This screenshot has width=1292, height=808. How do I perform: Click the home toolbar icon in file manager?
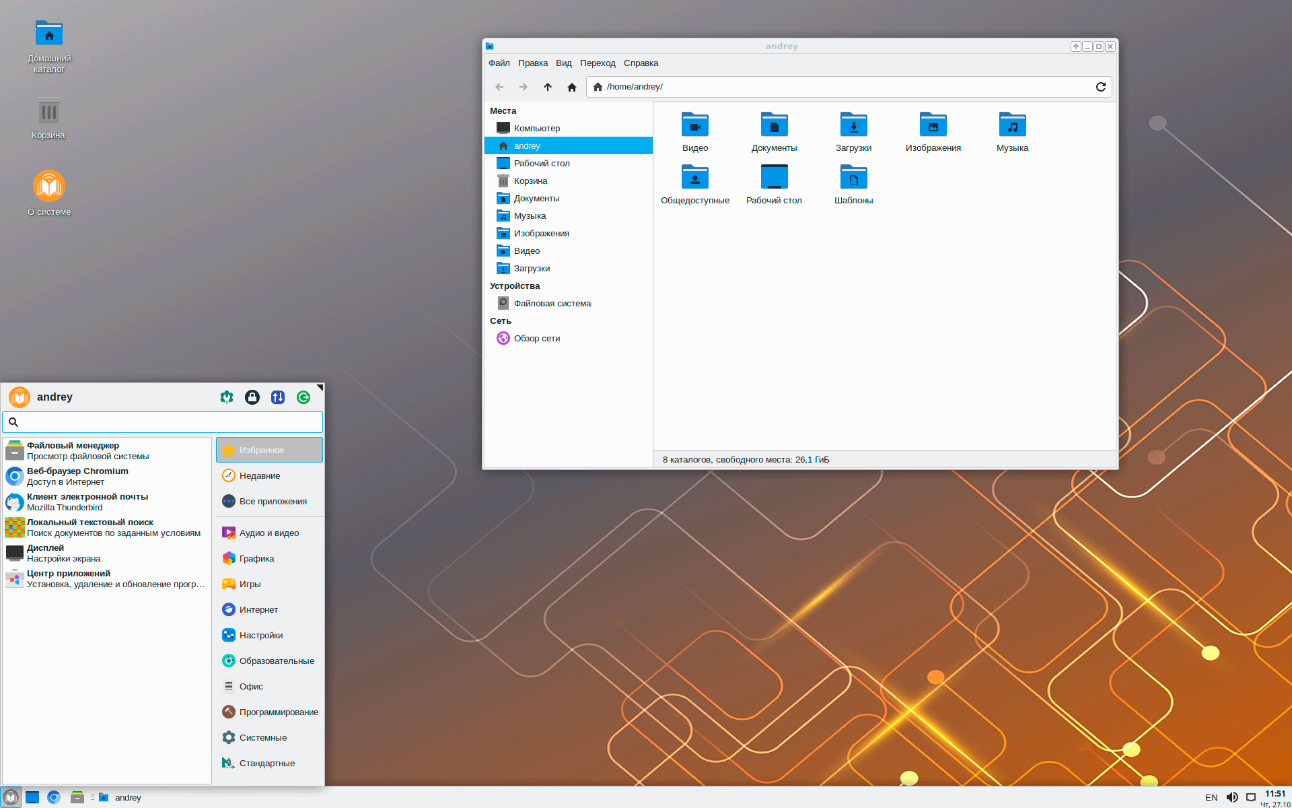click(572, 87)
